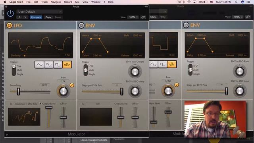The height and width of the screenshot is (143, 254).
Task: Open the User Default preset dropdown
Action: (39, 12)
